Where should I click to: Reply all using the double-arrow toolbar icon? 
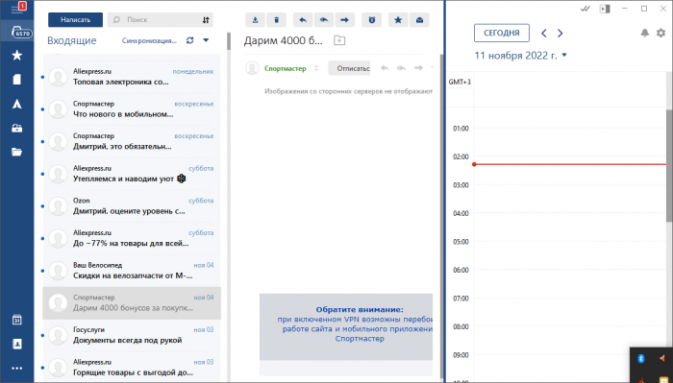(324, 20)
